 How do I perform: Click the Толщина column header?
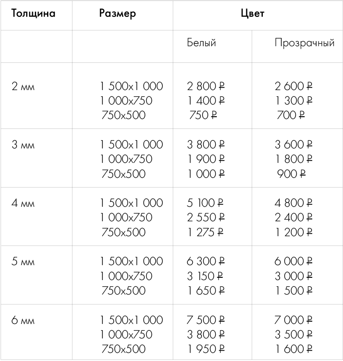[34, 14]
